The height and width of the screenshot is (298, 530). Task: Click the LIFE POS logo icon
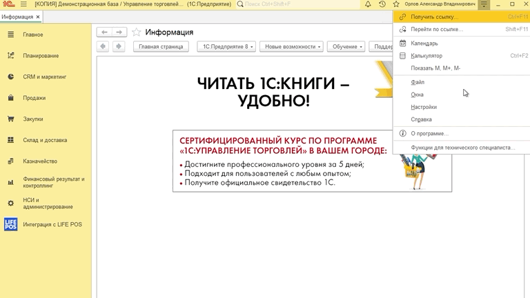[x=11, y=224]
